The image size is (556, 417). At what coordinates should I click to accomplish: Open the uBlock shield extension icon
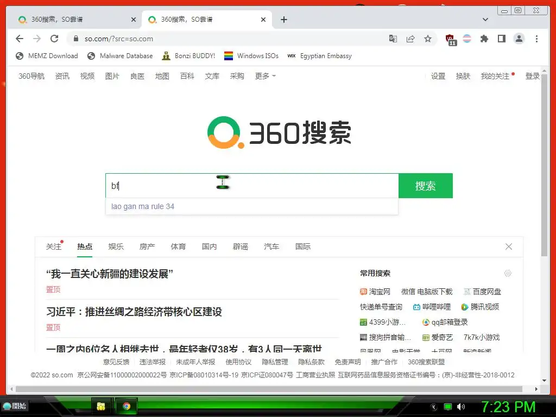pos(450,39)
